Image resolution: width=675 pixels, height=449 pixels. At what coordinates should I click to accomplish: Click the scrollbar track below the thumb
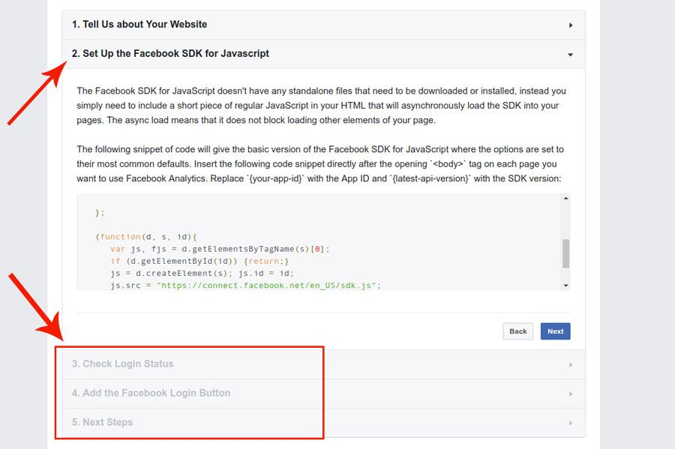(x=565, y=275)
